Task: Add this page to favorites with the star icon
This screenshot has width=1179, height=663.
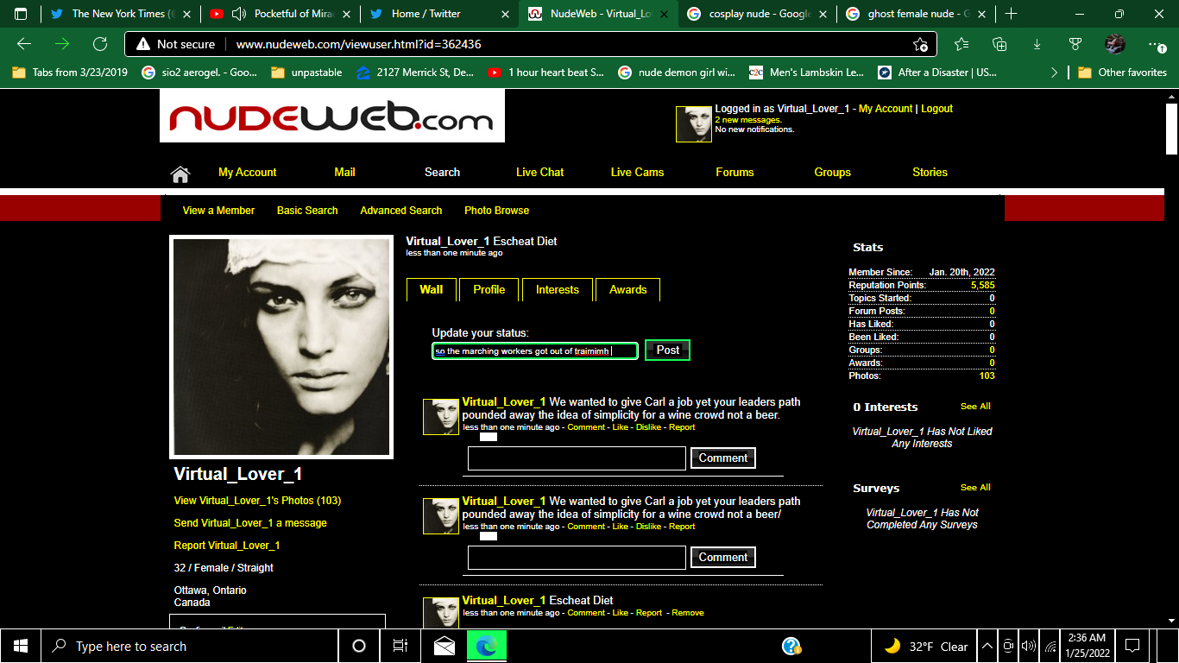Action: 920,45
